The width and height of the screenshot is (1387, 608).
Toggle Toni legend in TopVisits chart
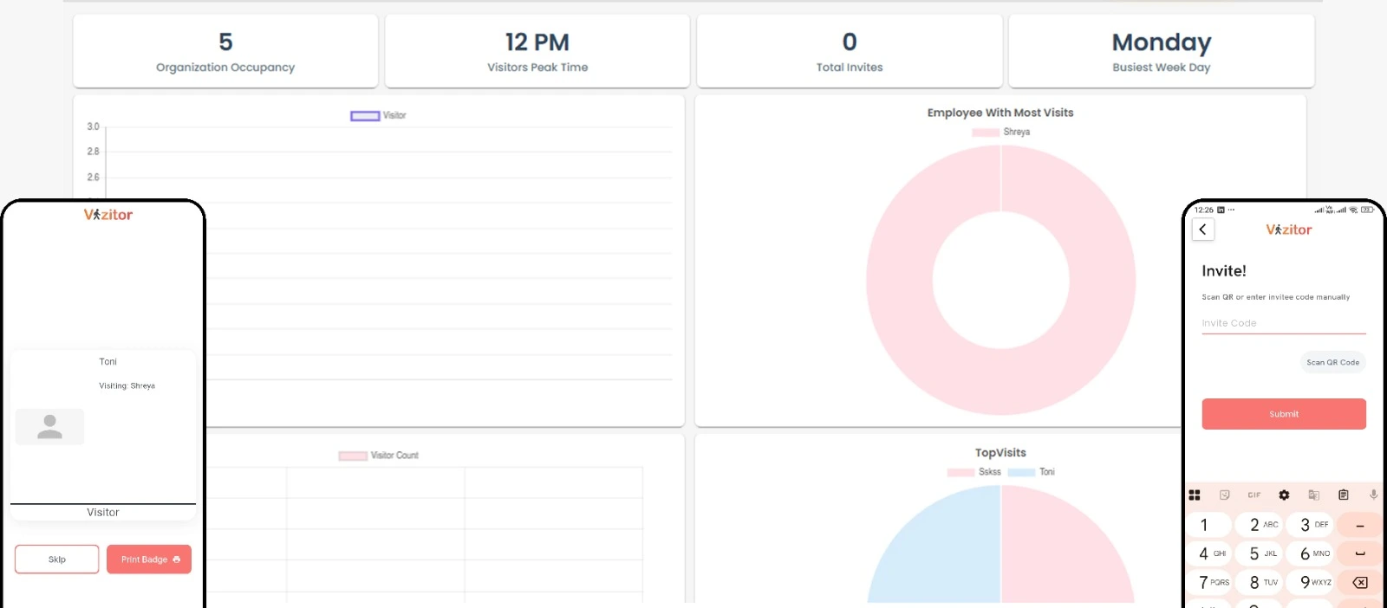click(1032, 472)
